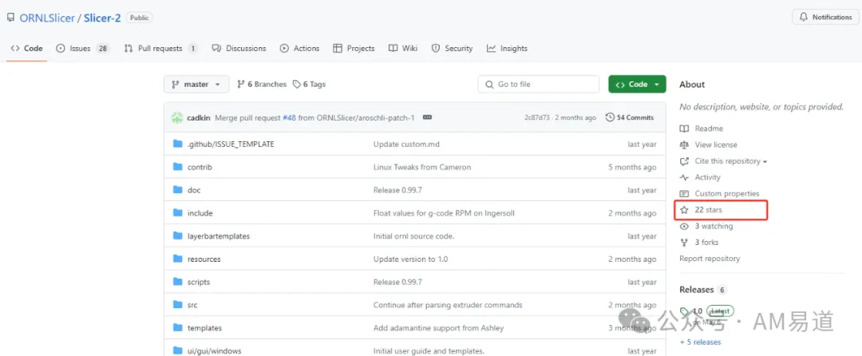Open the Readme link in About
This screenshot has height=356, width=862.
(x=702, y=129)
